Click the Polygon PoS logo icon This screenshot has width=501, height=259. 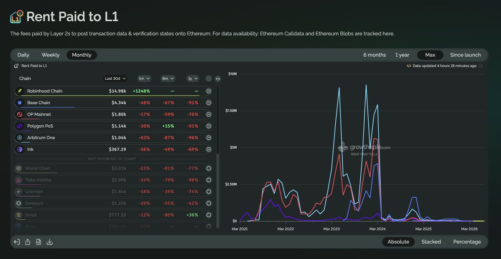[x=19, y=126]
